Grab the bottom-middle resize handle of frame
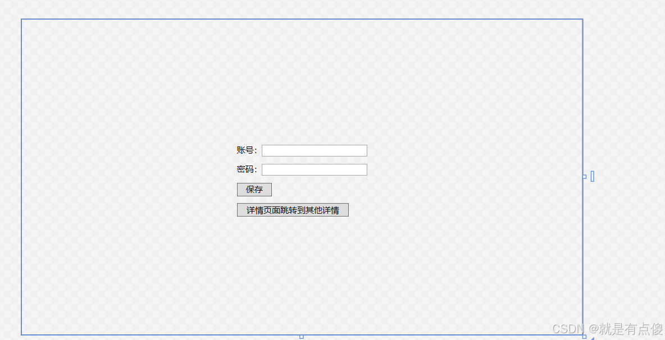 302,337
